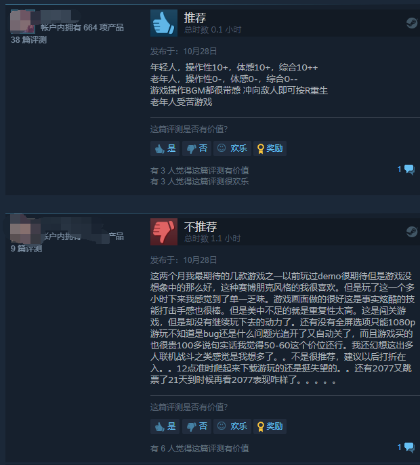Click the blue thumbs-up recommended icon
The image size is (420, 465).
(x=164, y=23)
